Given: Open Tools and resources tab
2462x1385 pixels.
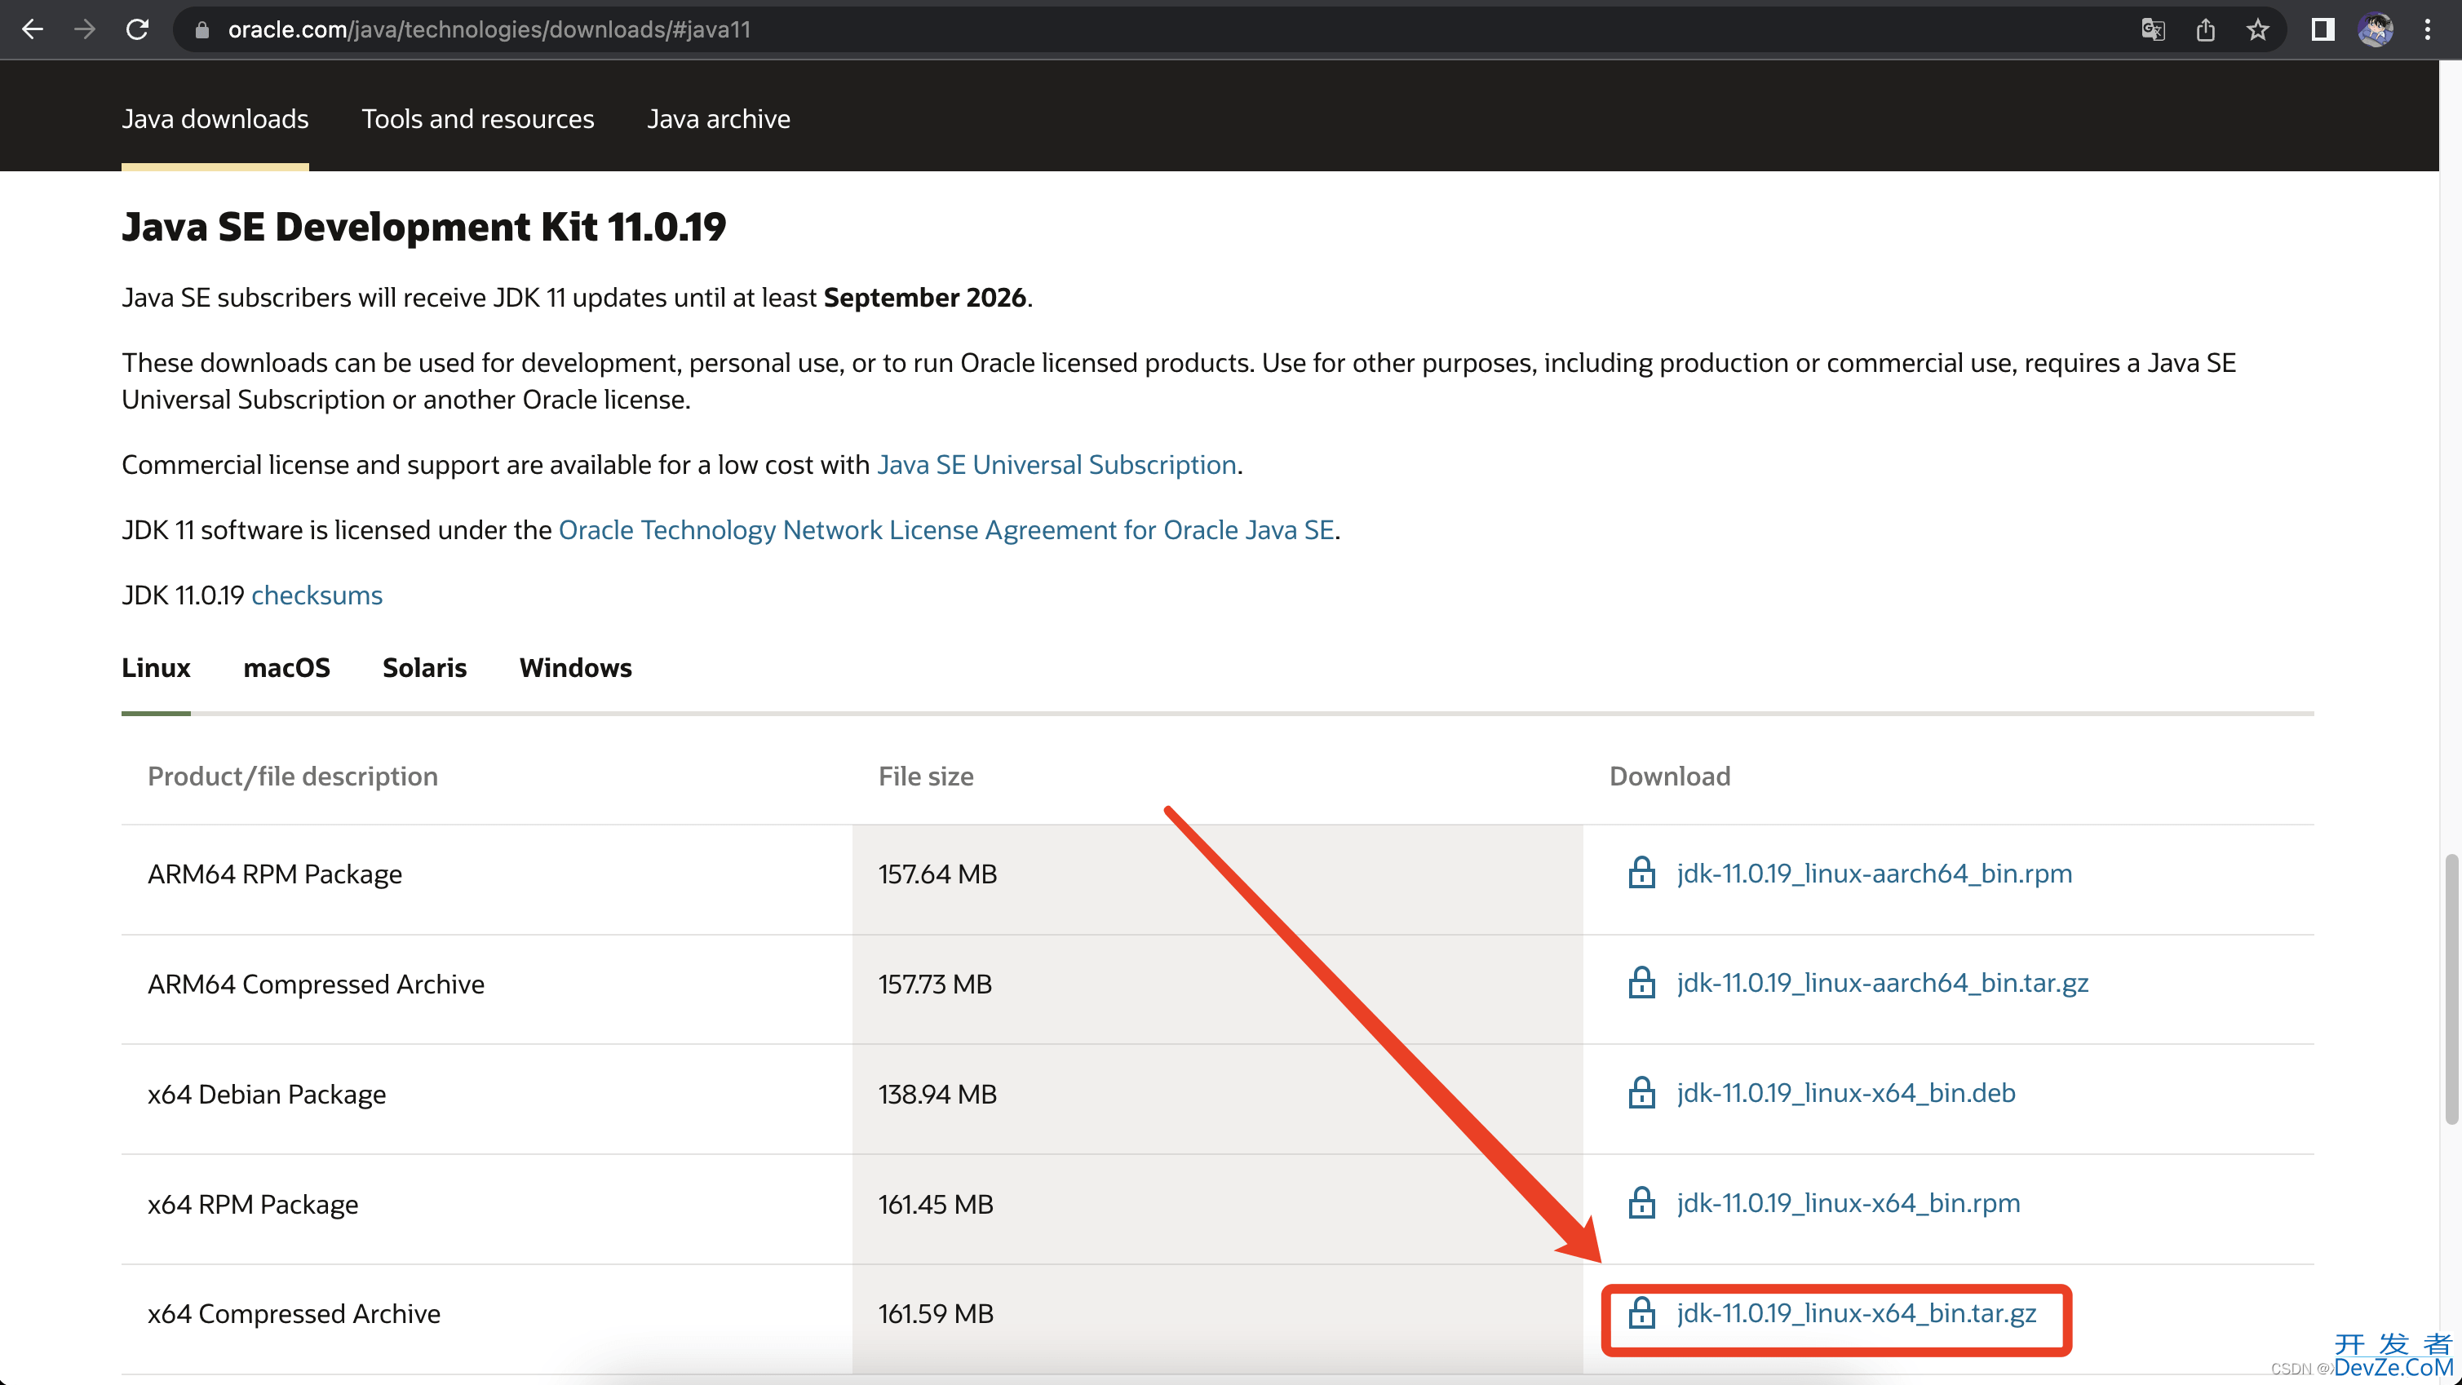Looking at the screenshot, I should point(478,118).
